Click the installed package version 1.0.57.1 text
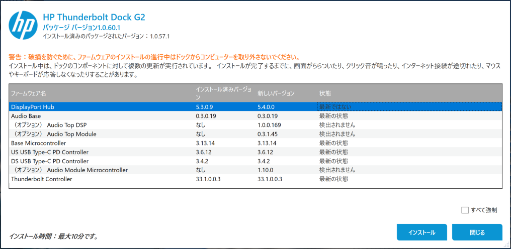511x249 pixels. coord(106,37)
